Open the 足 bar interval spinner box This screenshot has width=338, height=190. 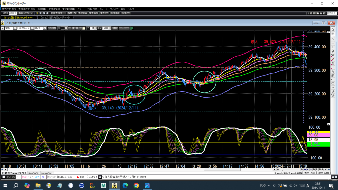[x=64, y=28]
